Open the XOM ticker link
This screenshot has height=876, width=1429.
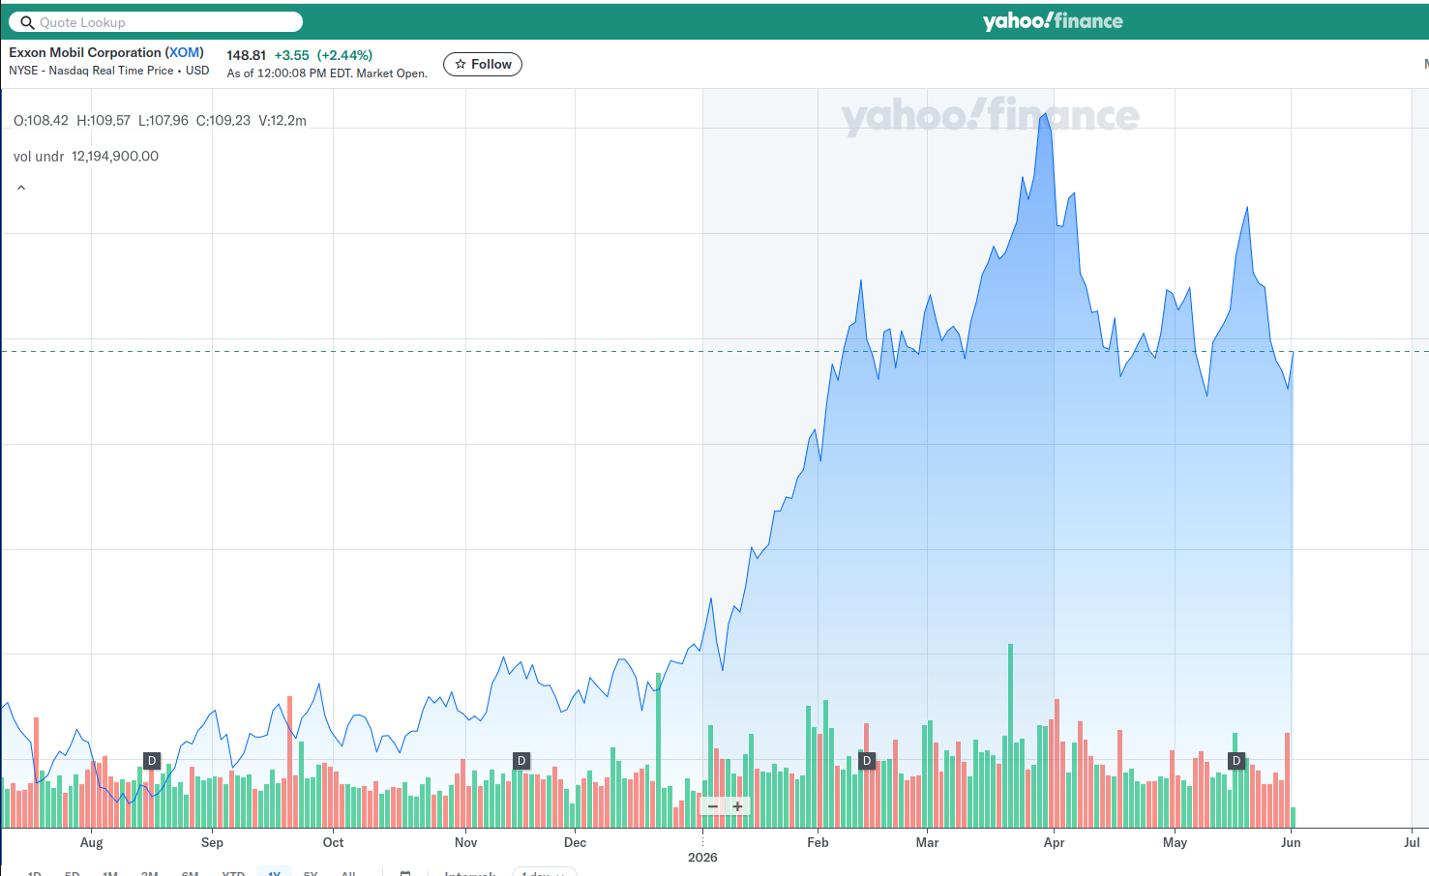[184, 52]
